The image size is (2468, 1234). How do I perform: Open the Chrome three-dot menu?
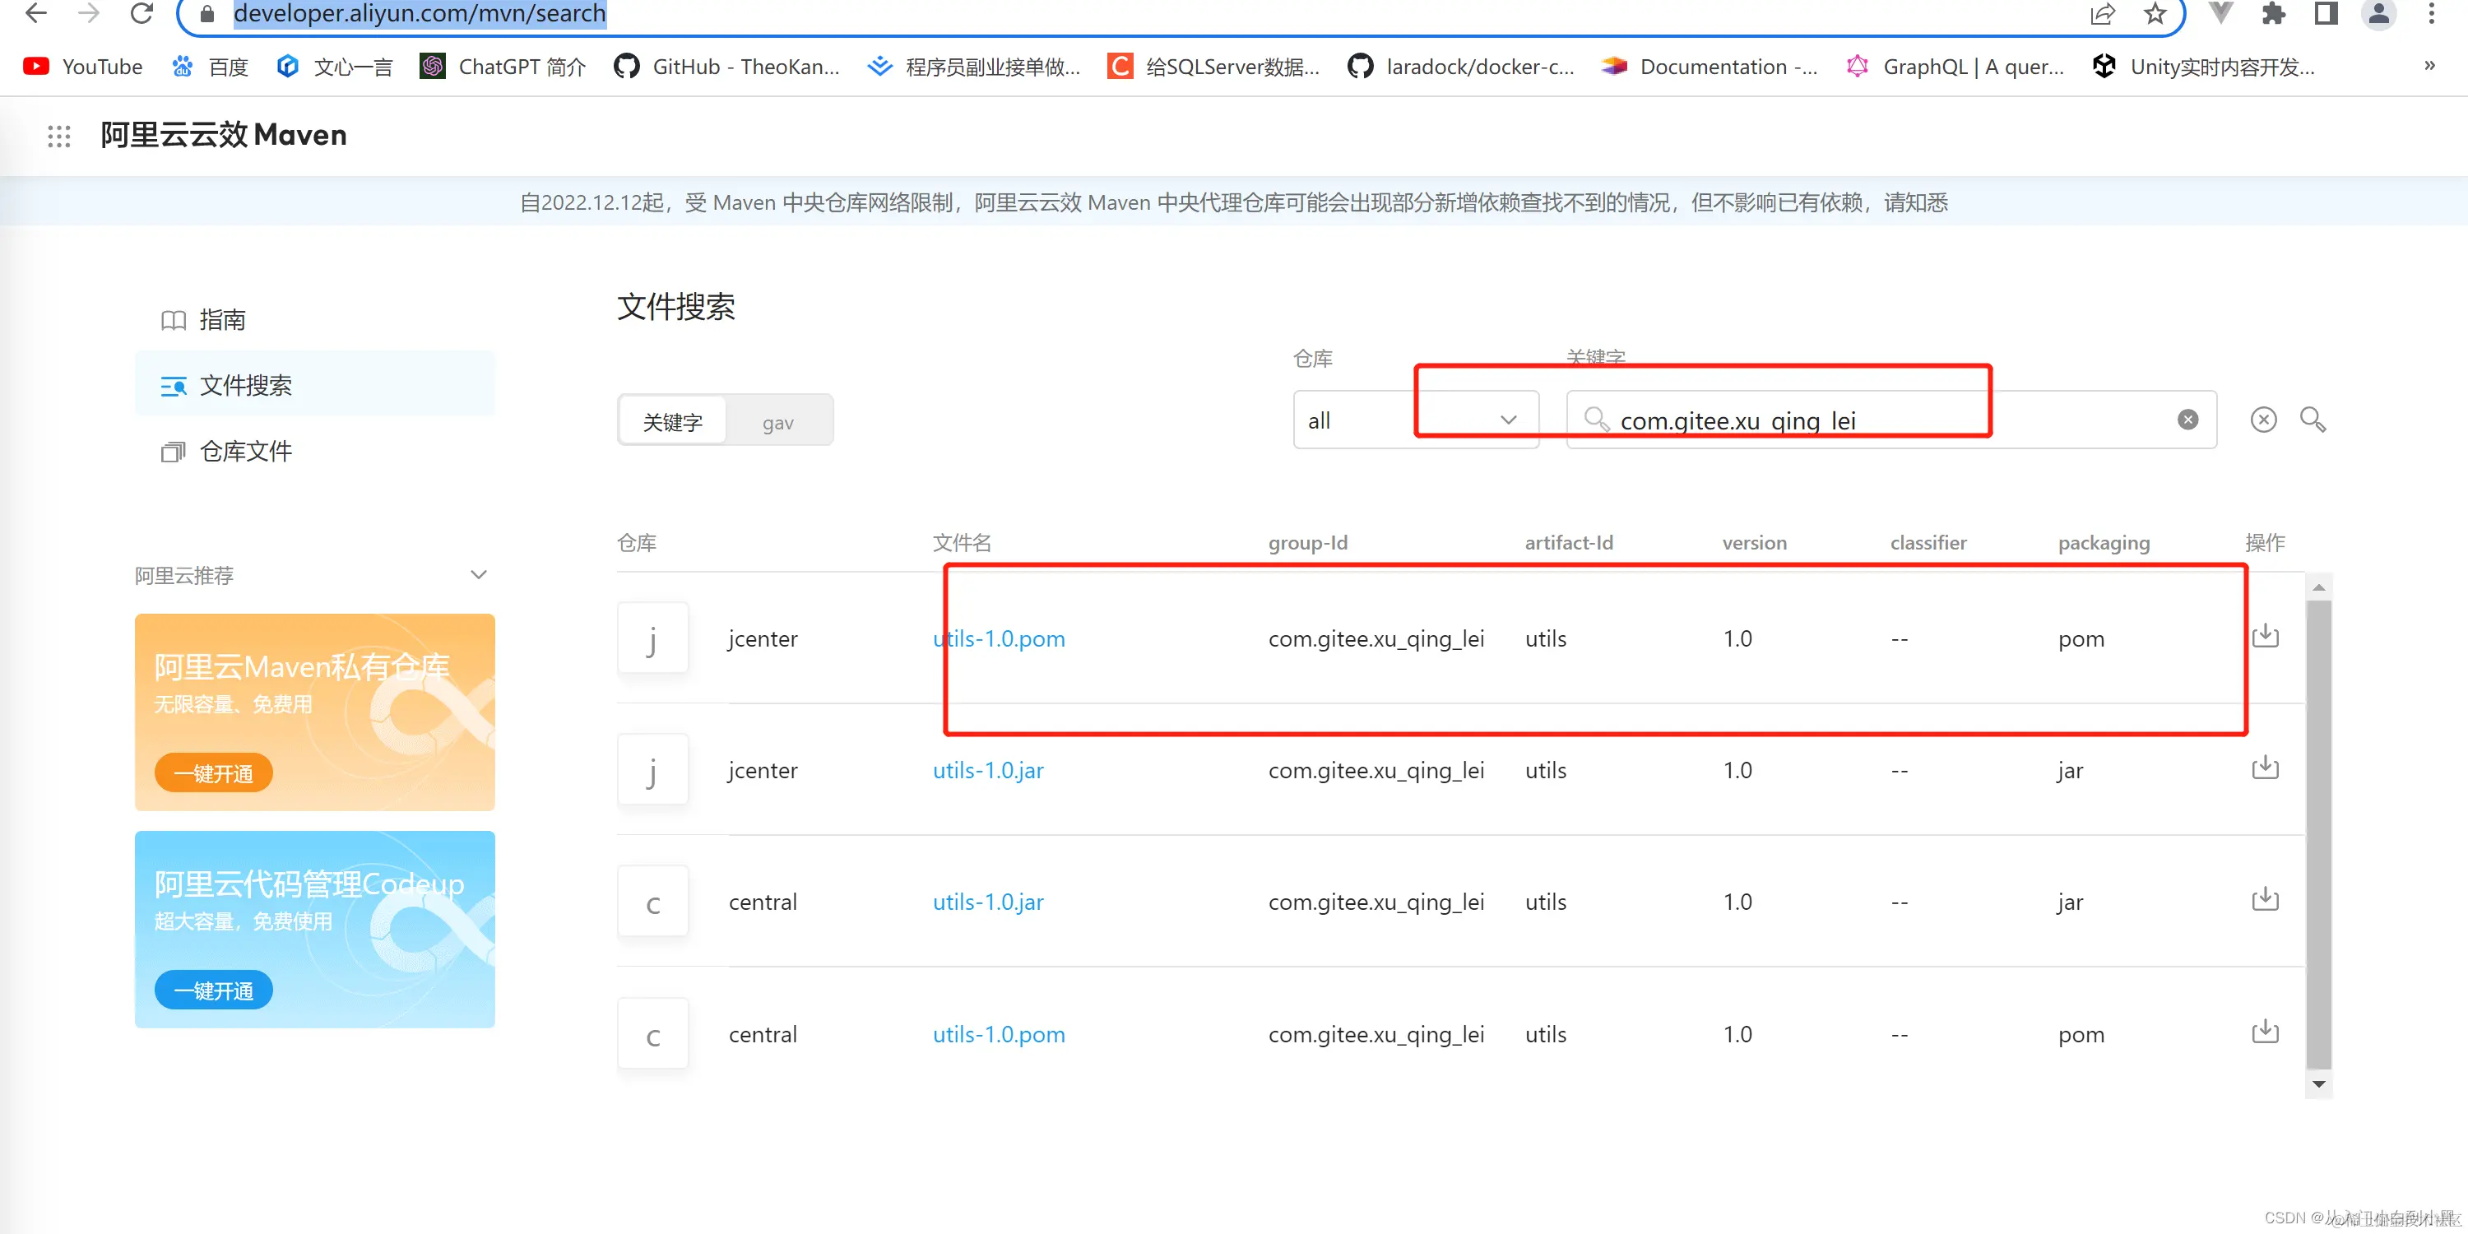(x=2432, y=13)
